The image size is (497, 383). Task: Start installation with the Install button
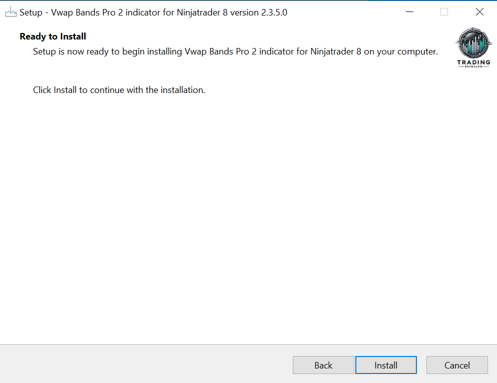pos(386,365)
